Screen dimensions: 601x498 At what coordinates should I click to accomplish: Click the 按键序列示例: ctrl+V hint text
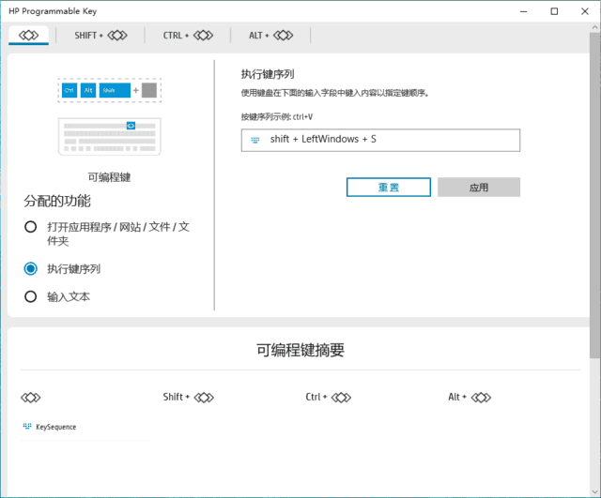coord(277,116)
